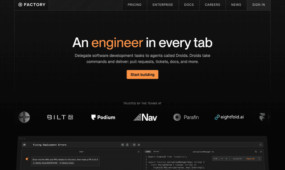Go to the Enterprise page
This screenshot has width=285, height=170.
click(x=163, y=5)
